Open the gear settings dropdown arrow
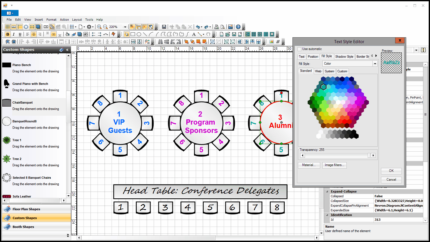430x242 pixels. [93, 27]
